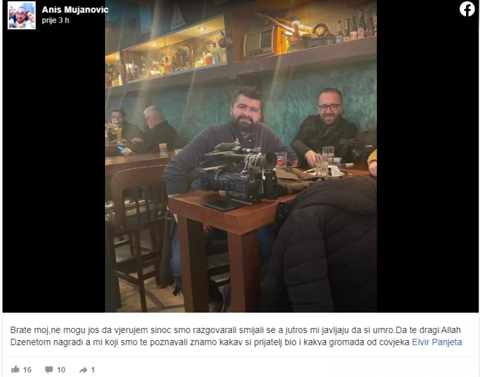This screenshot has width=480, height=377.
Task: Open the Anis Mujanovic author name link
Action: [75, 10]
